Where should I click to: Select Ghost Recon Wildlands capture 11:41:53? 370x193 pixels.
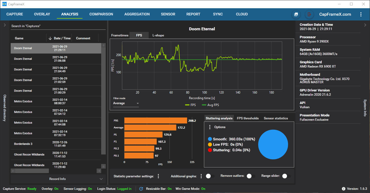point(56,155)
